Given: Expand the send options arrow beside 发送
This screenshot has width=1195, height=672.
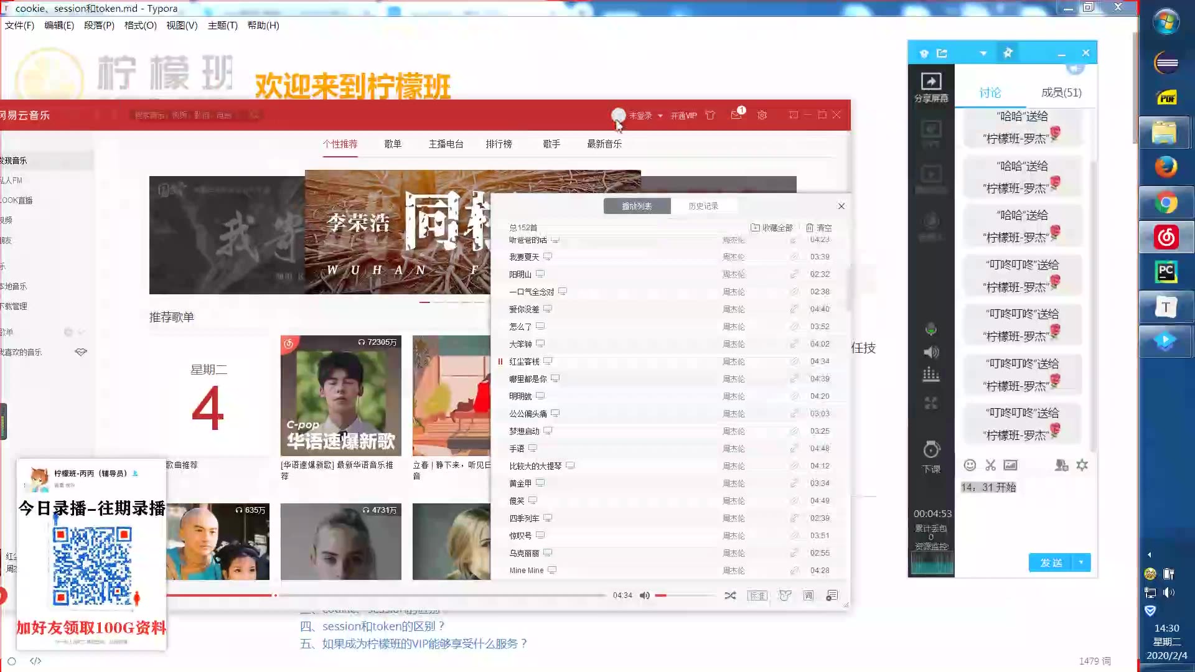Looking at the screenshot, I should point(1082,562).
